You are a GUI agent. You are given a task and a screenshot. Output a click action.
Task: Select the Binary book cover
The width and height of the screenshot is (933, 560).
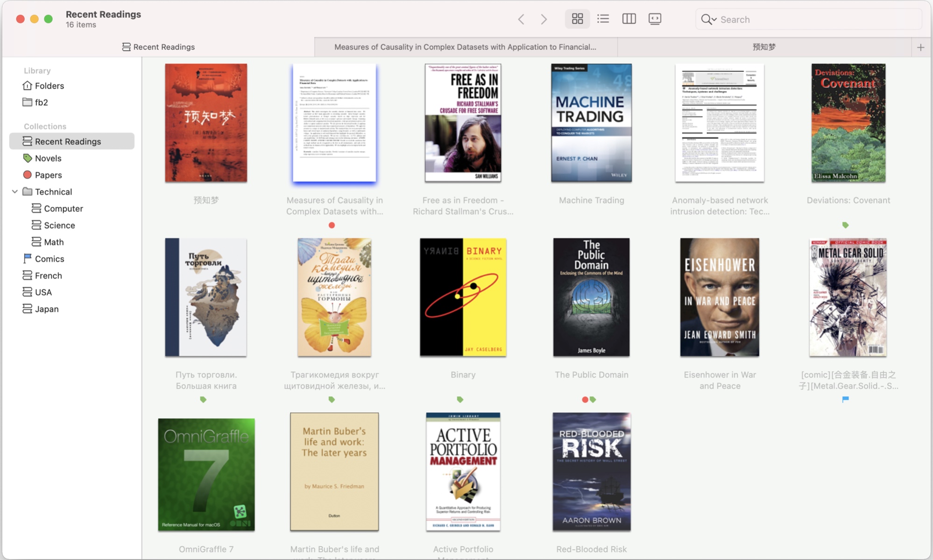click(x=463, y=298)
